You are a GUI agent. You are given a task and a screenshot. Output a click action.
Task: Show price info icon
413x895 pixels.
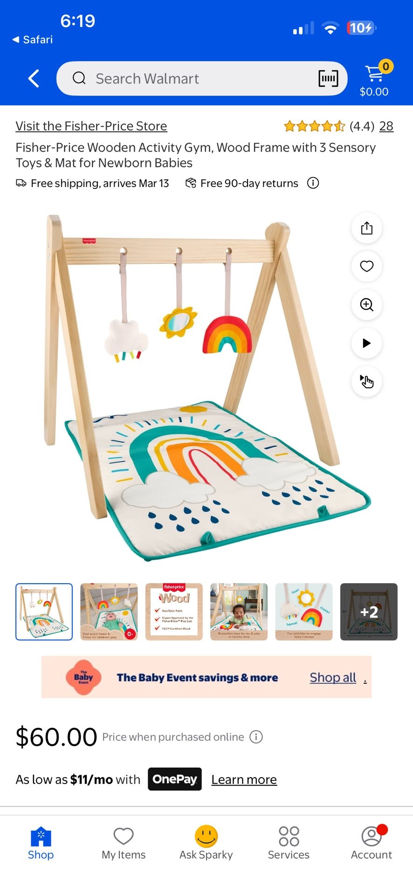pyautogui.click(x=256, y=737)
